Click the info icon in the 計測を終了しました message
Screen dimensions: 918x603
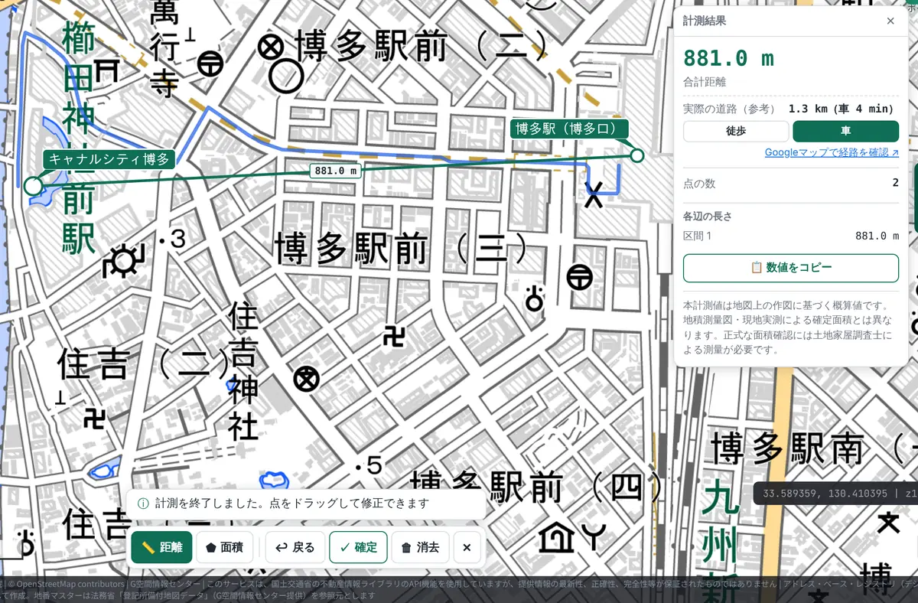coord(143,504)
